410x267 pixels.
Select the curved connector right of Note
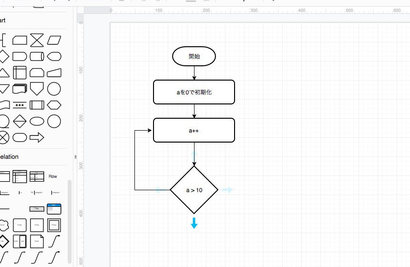pyautogui.click(x=54, y=241)
